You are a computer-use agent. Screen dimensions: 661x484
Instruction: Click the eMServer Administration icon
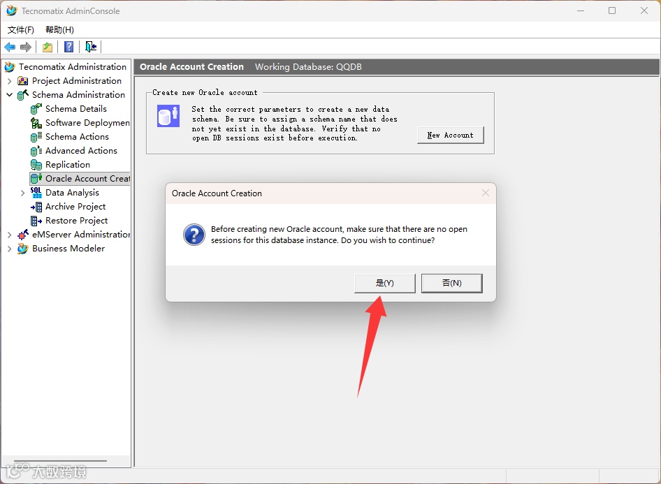tap(23, 234)
